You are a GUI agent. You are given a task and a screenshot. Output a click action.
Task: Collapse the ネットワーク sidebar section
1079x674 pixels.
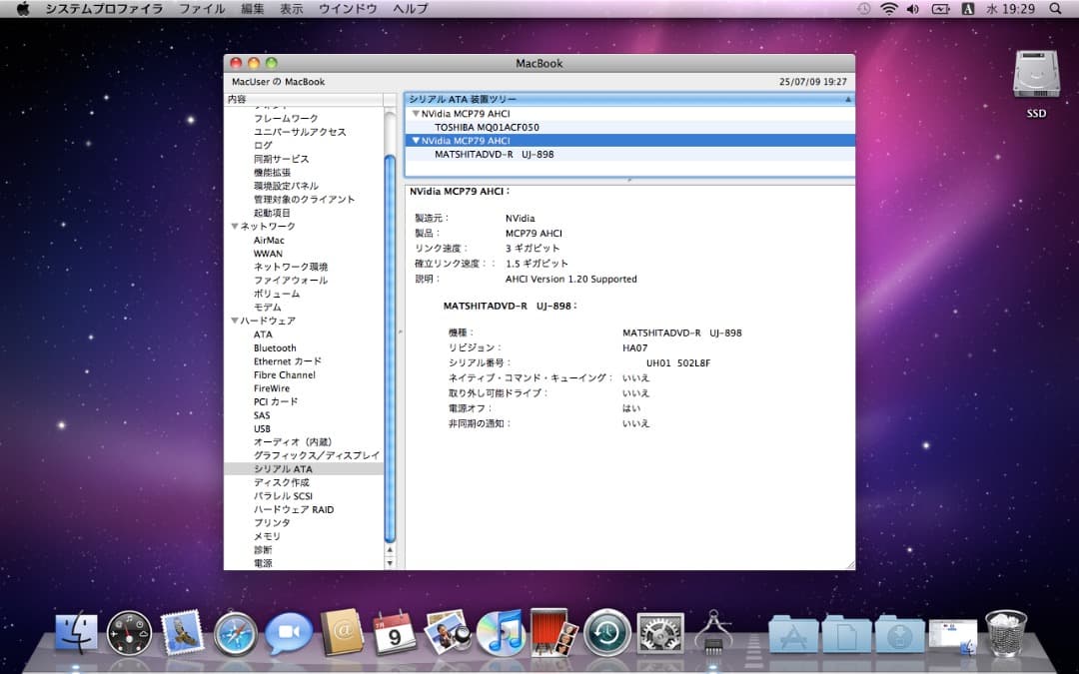(234, 226)
